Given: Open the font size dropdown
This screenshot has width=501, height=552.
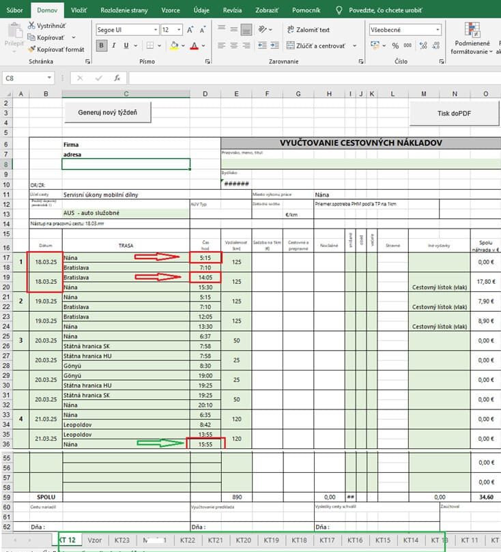Looking at the screenshot, I should click(179, 30).
